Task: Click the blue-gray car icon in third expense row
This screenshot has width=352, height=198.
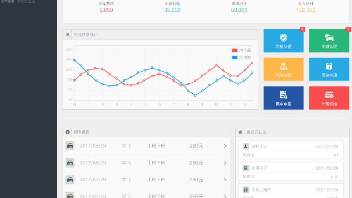Action: coord(70,180)
